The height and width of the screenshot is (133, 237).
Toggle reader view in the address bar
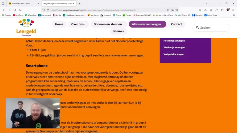pyautogui.click(x=168, y=10)
